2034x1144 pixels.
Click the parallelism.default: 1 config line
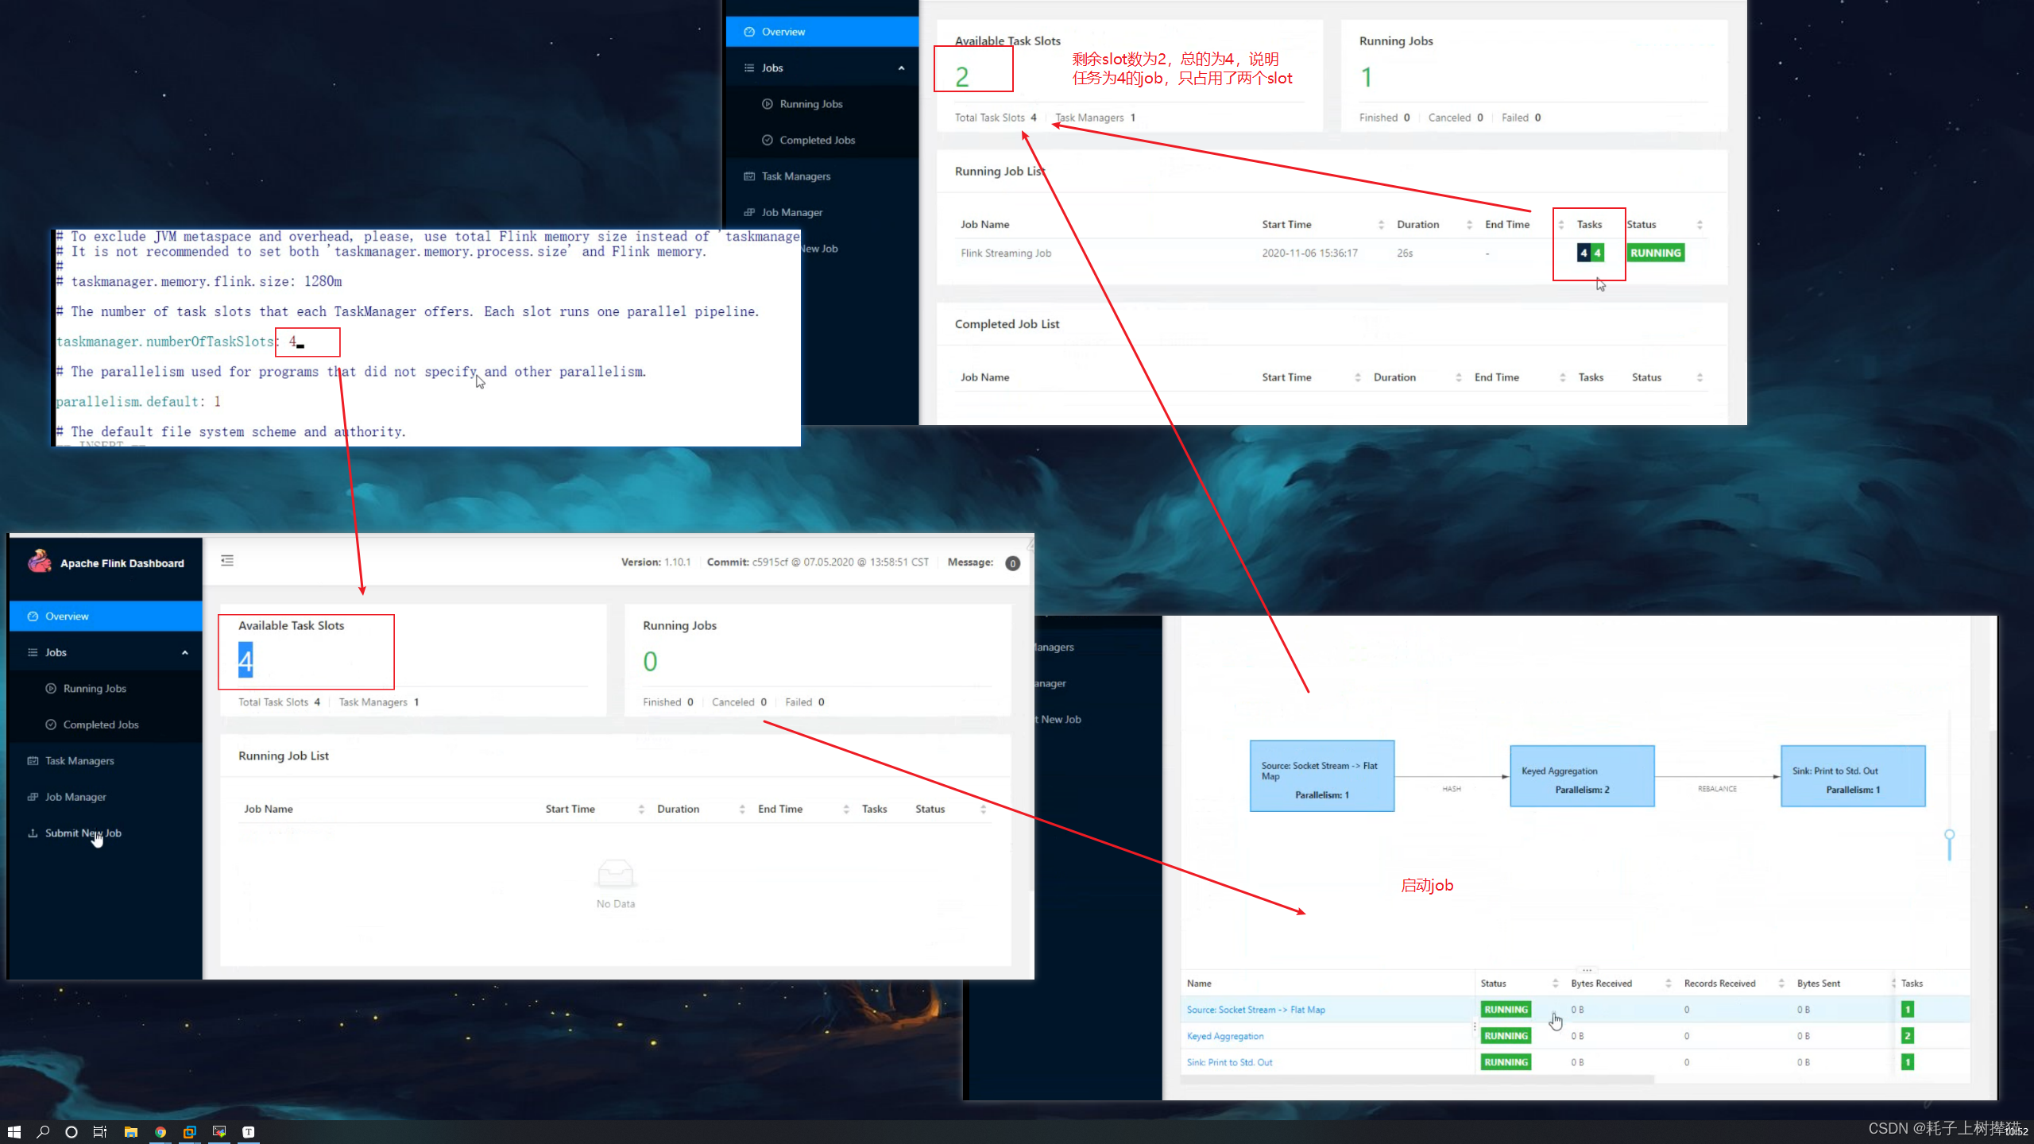tap(138, 402)
